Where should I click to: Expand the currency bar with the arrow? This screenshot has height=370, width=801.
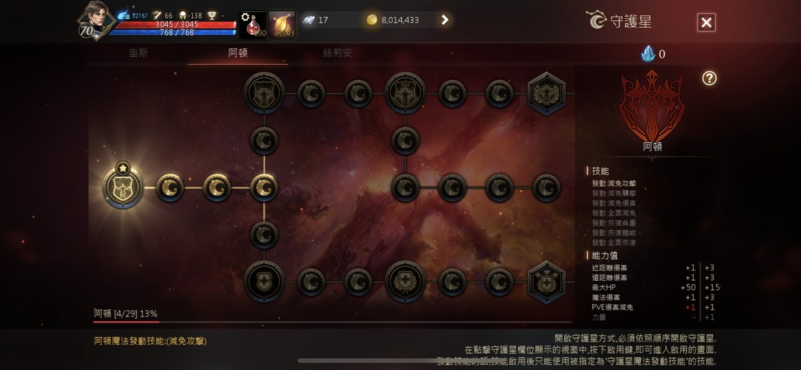[444, 20]
